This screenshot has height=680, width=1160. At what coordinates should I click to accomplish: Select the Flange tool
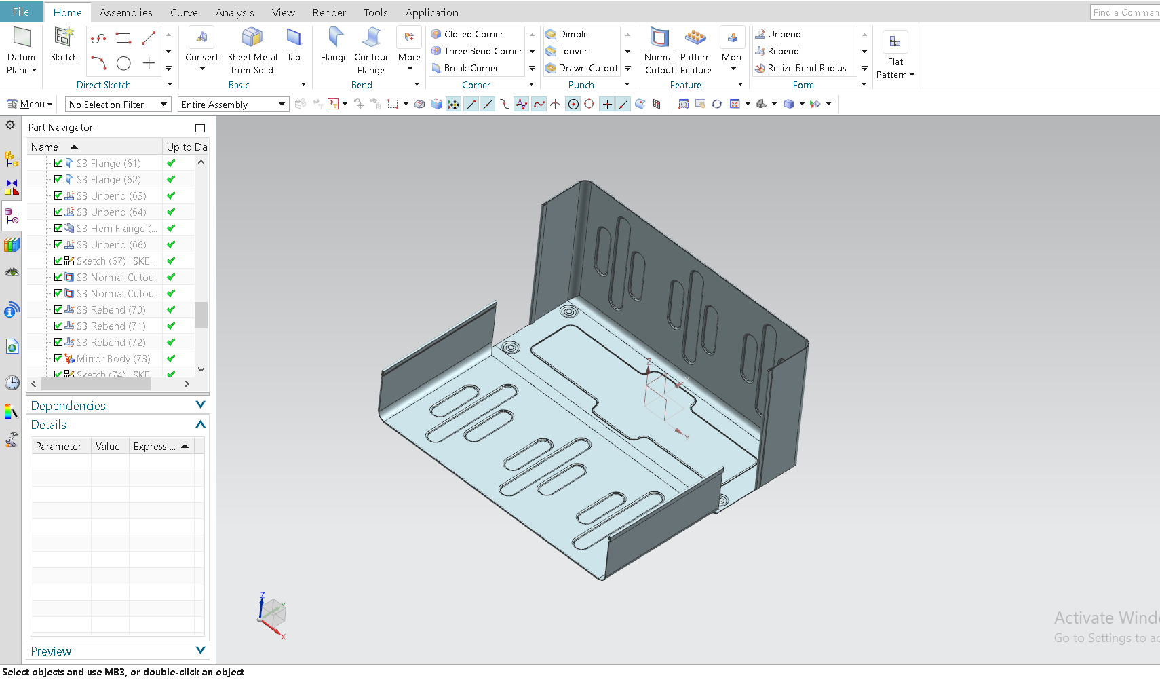334,49
